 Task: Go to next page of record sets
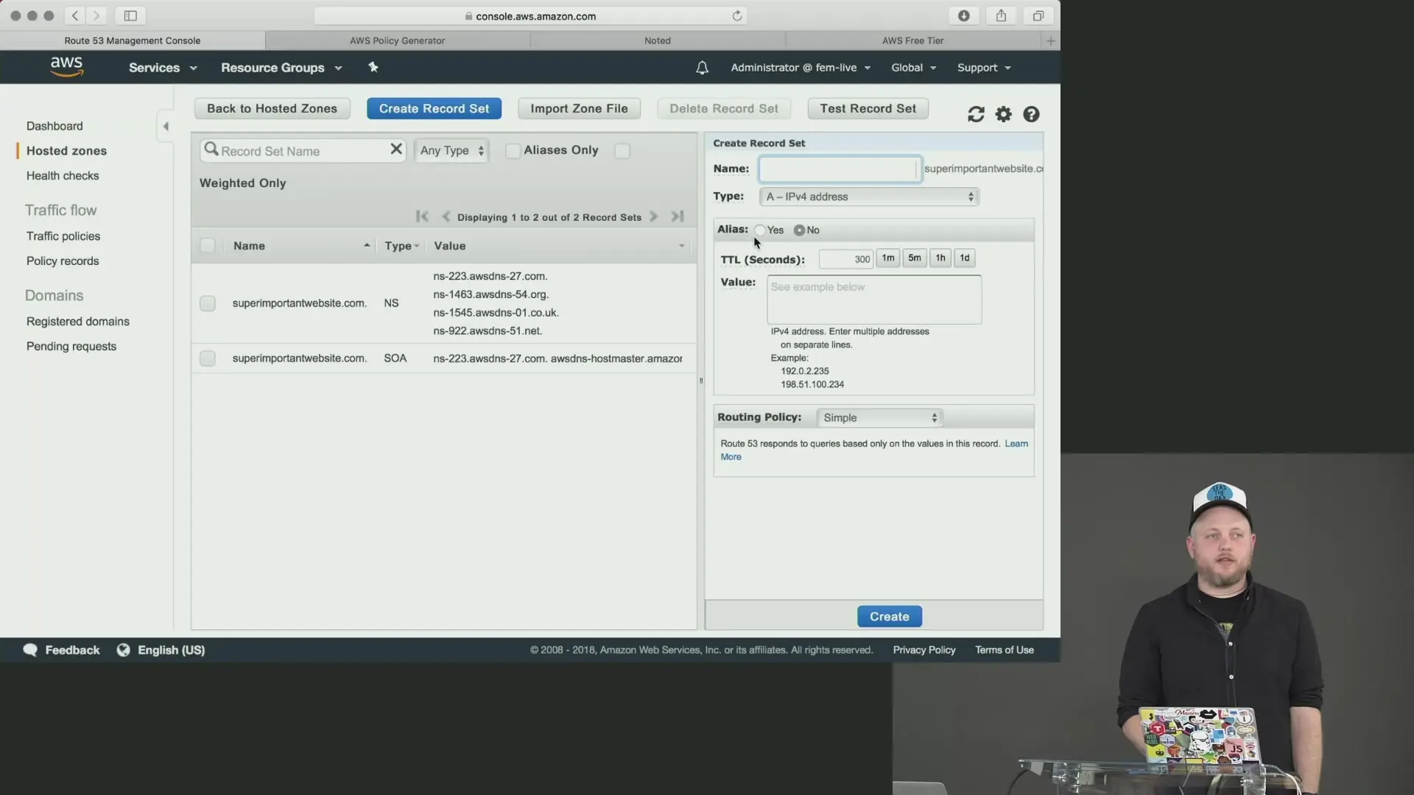click(653, 216)
